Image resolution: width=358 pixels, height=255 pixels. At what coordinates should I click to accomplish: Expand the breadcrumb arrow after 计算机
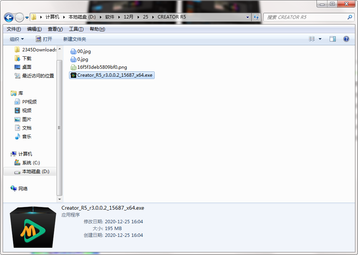64,17
